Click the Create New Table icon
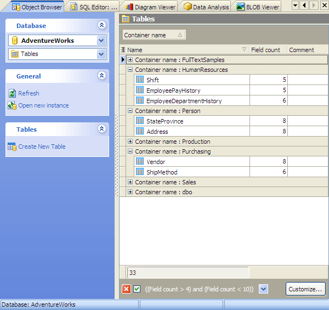The width and height of the screenshot is (329, 310). coord(12,146)
